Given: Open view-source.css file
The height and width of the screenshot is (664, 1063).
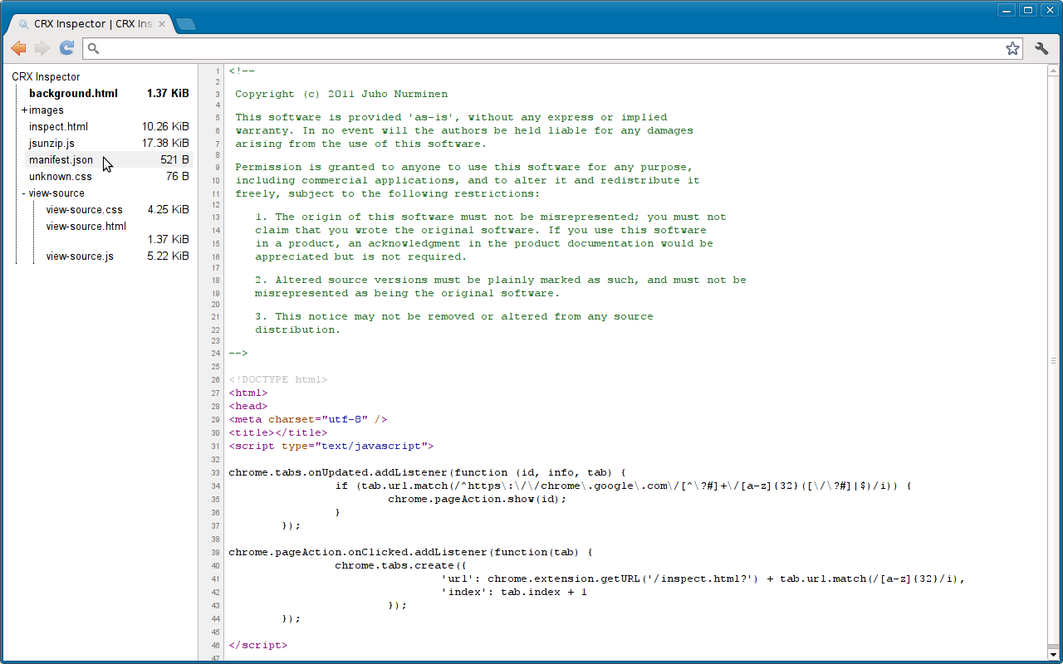Looking at the screenshot, I should [84, 210].
